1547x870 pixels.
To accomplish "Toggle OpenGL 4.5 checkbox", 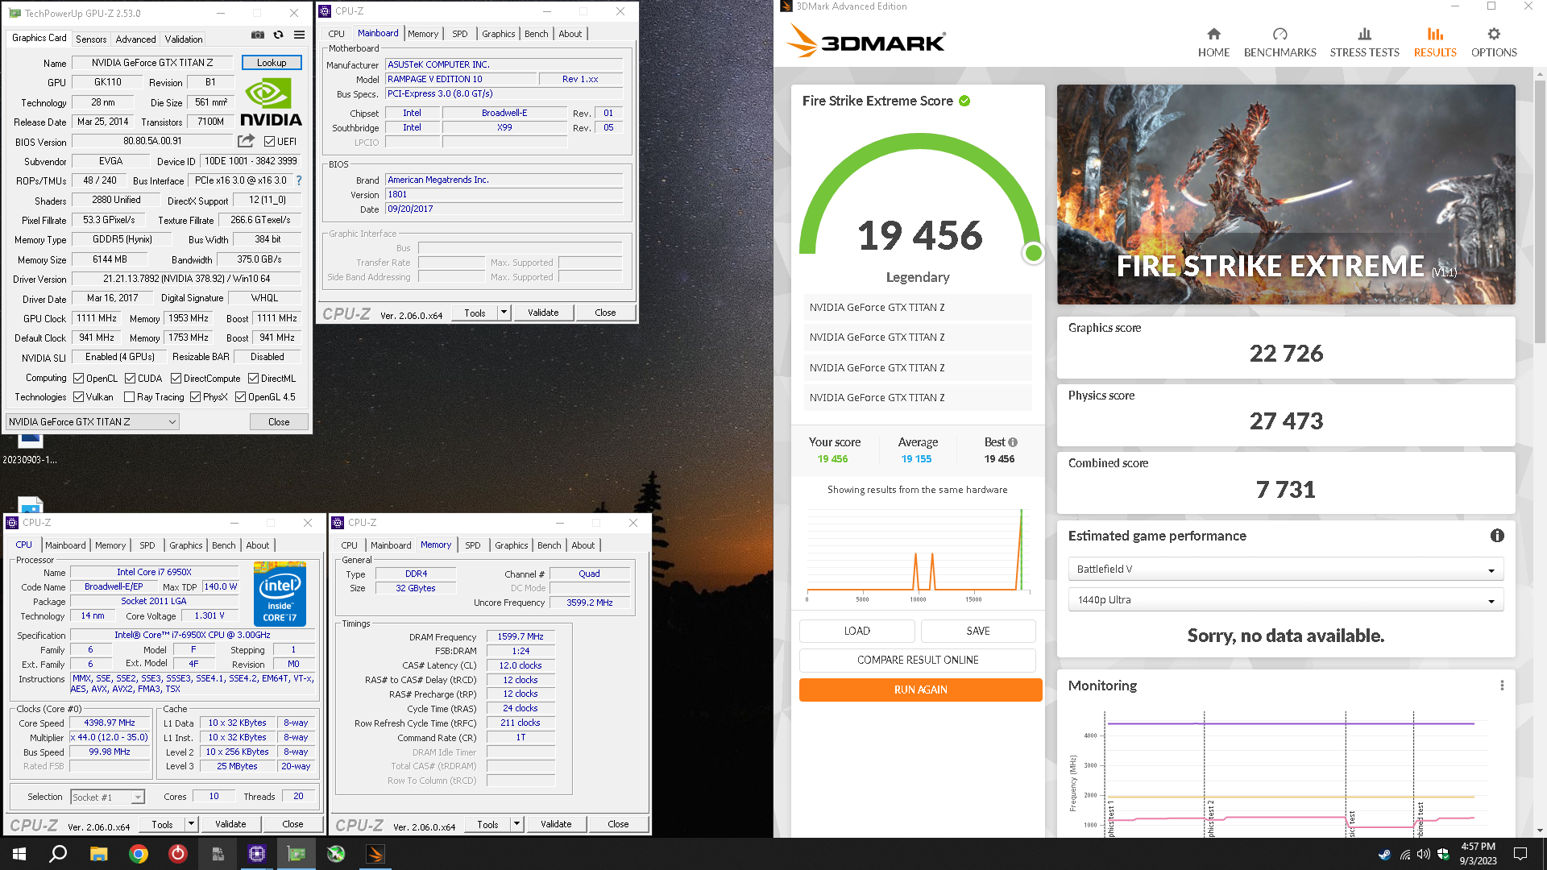I will pyautogui.click(x=240, y=397).
